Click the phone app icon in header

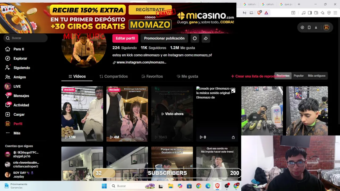pyautogui.click(x=309, y=27)
